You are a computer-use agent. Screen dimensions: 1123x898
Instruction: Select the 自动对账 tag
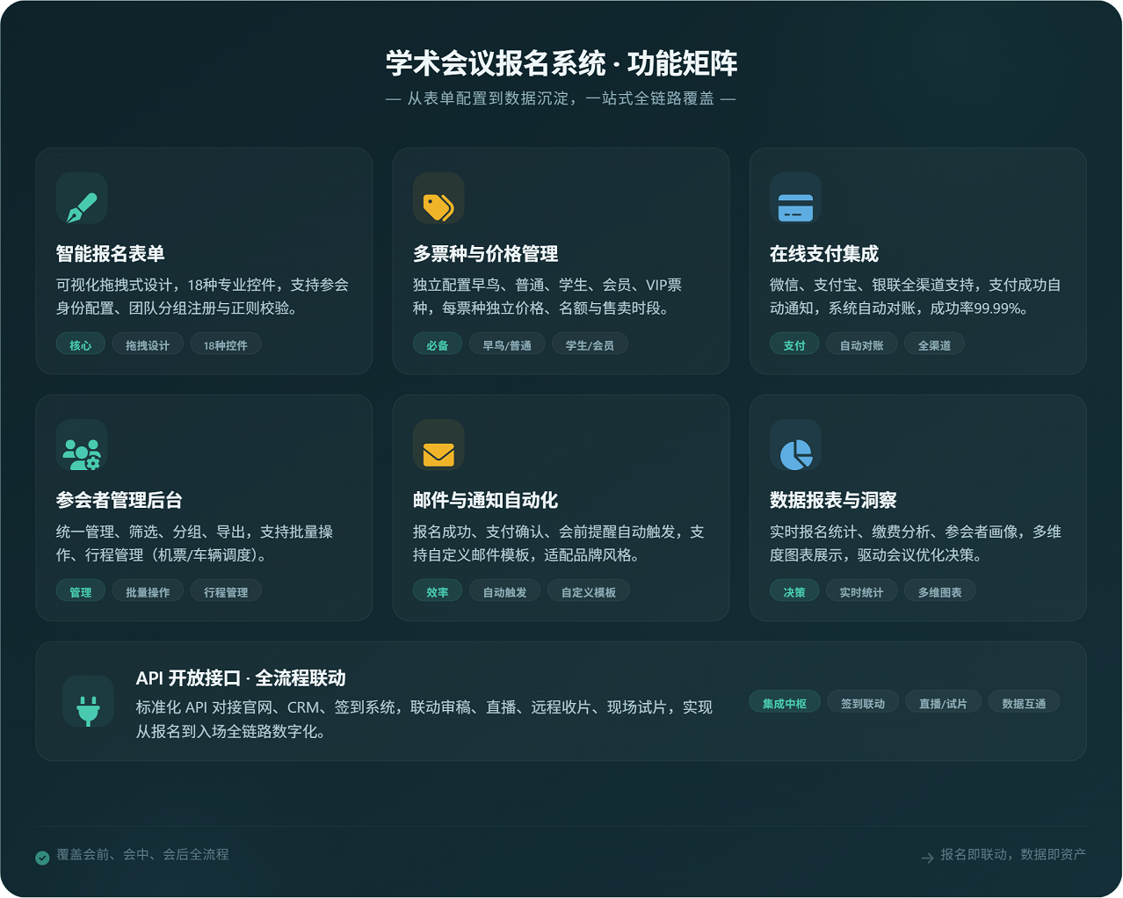point(861,344)
